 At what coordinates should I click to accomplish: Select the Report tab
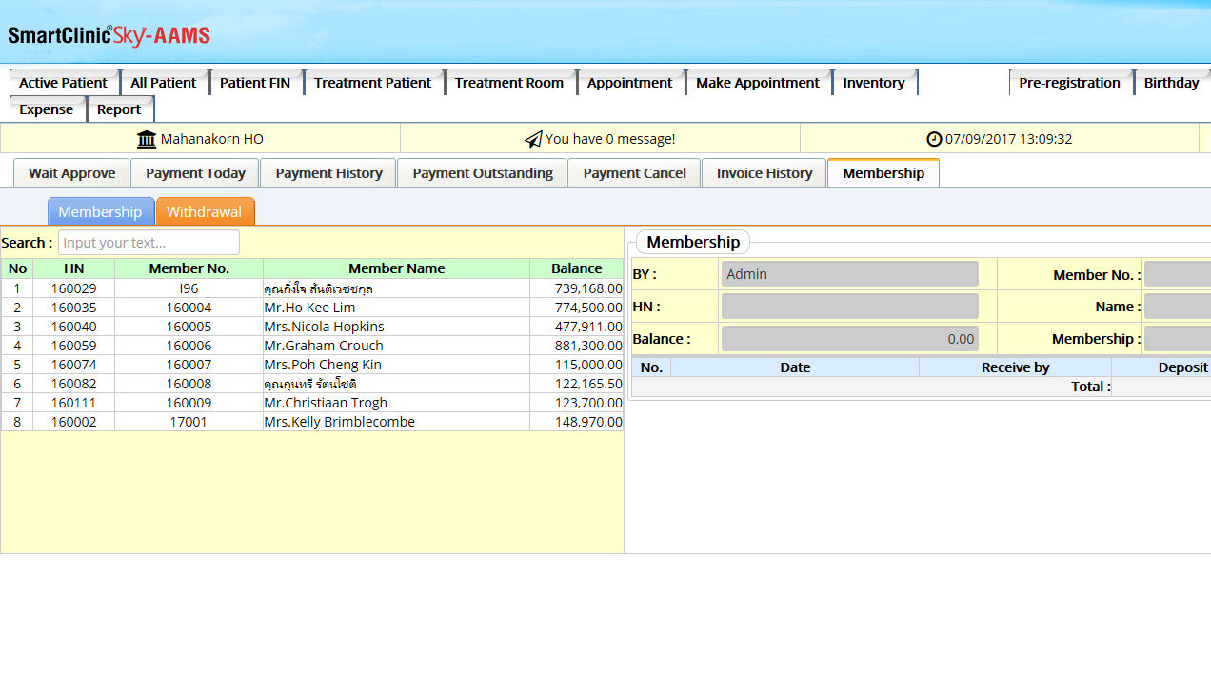pyautogui.click(x=119, y=109)
